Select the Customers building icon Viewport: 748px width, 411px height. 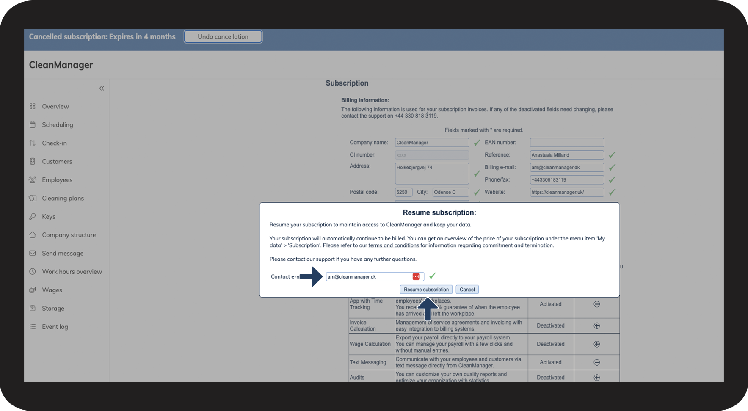coord(33,161)
